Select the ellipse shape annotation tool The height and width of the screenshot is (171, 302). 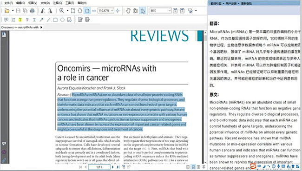coord(62,20)
